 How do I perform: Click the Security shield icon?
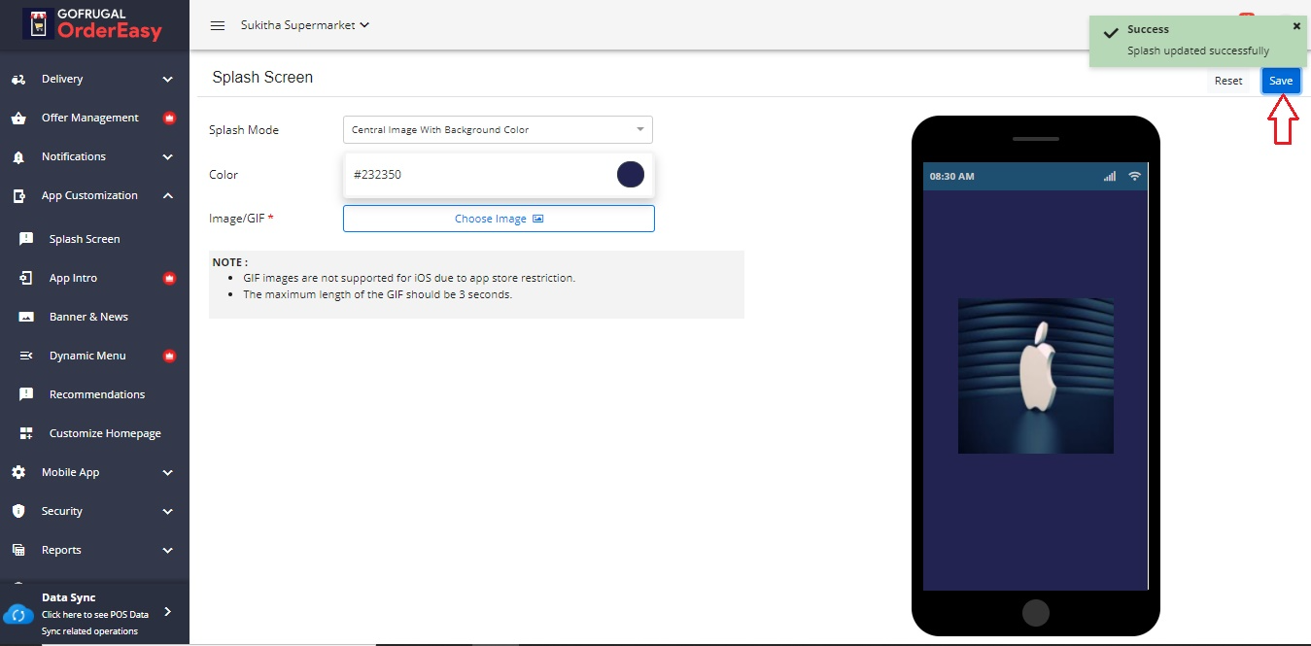point(18,511)
